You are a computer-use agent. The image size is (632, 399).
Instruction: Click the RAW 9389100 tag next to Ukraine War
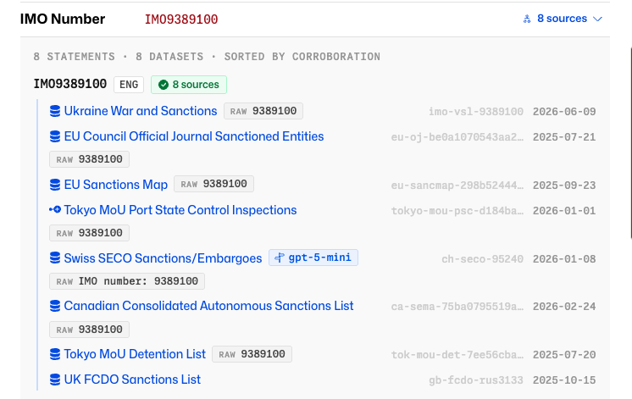(263, 111)
